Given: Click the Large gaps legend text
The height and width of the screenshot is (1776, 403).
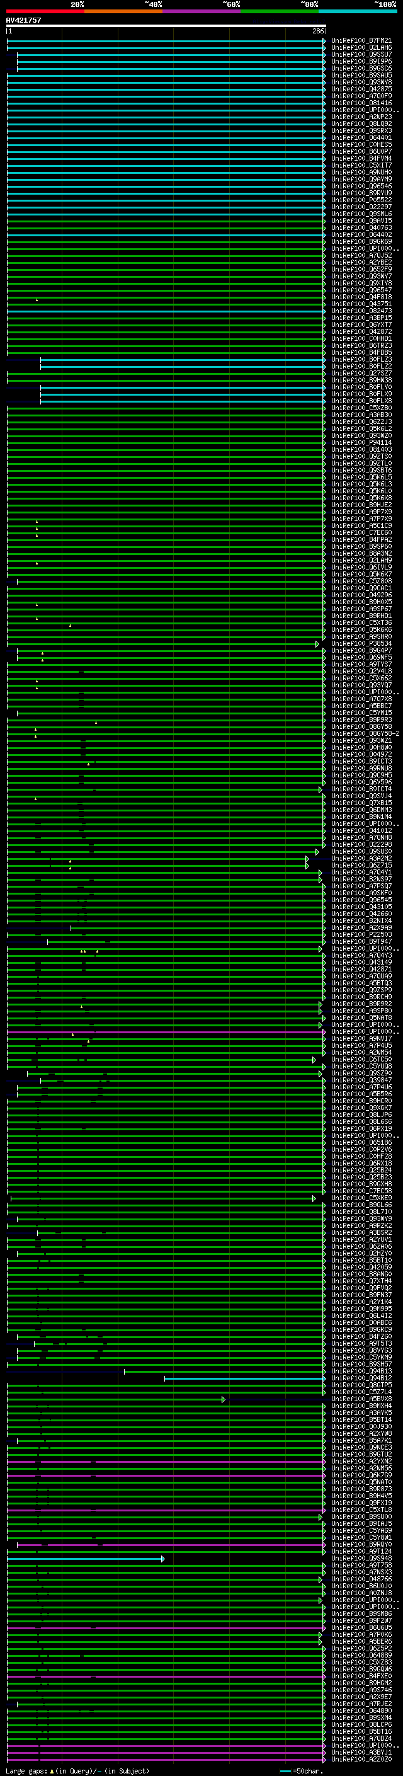Looking at the screenshot, I should pos(77,1771).
